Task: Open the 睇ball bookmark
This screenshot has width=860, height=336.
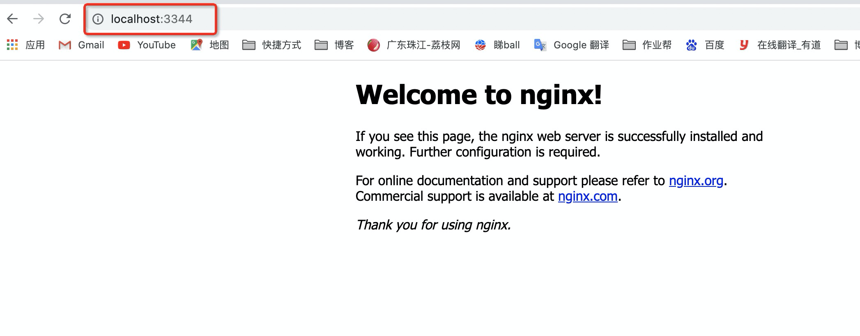Action: click(497, 45)
